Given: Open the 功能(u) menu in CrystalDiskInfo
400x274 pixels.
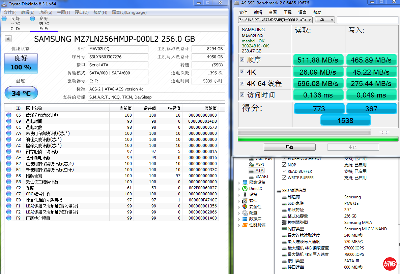Looking at the screenshot, I should click(46, 12).
